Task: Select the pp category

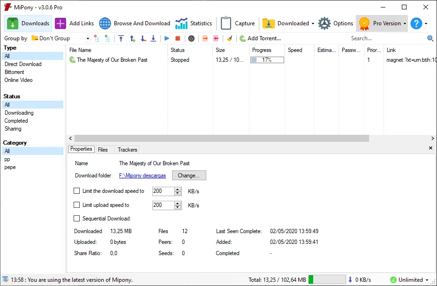Action: [7, 159]
